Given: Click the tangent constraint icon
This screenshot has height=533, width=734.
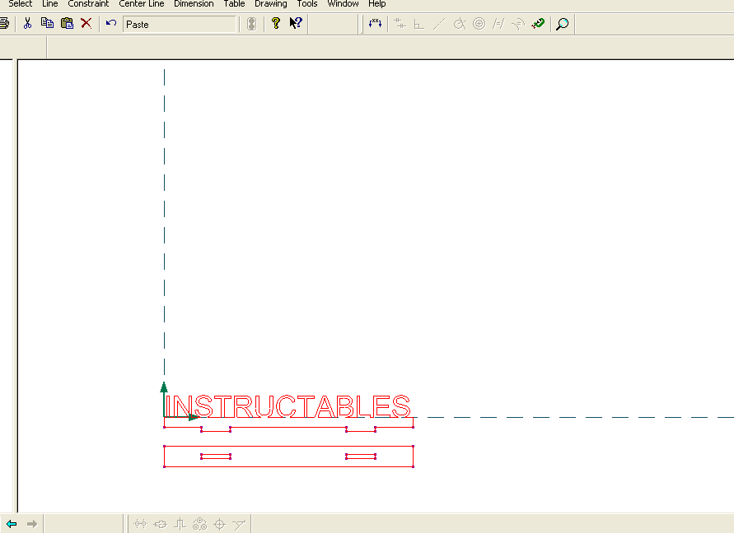Looking at the screenshot, I should pos(460,24).
